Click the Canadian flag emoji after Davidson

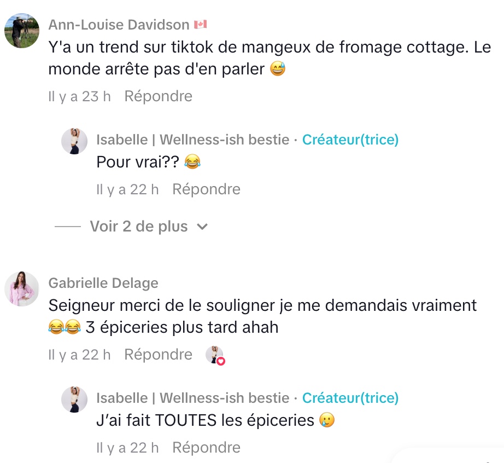200,25
